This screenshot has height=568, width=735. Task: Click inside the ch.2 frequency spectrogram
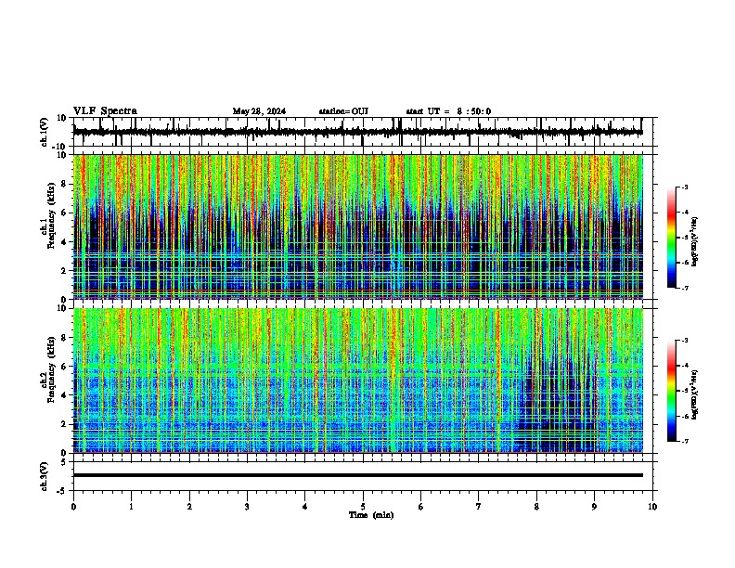coord(357,381)
